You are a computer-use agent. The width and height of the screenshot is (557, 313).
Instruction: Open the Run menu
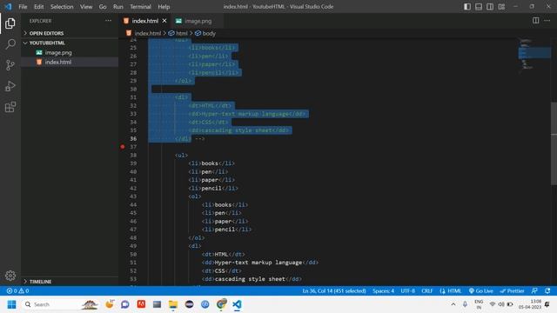tap(118, 7)
